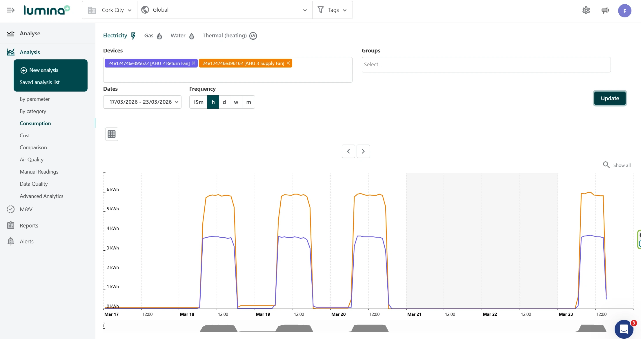This screenshot has width=641, height=339.
Task: Click the Show all zoom link
Action: tap(621, 165)
